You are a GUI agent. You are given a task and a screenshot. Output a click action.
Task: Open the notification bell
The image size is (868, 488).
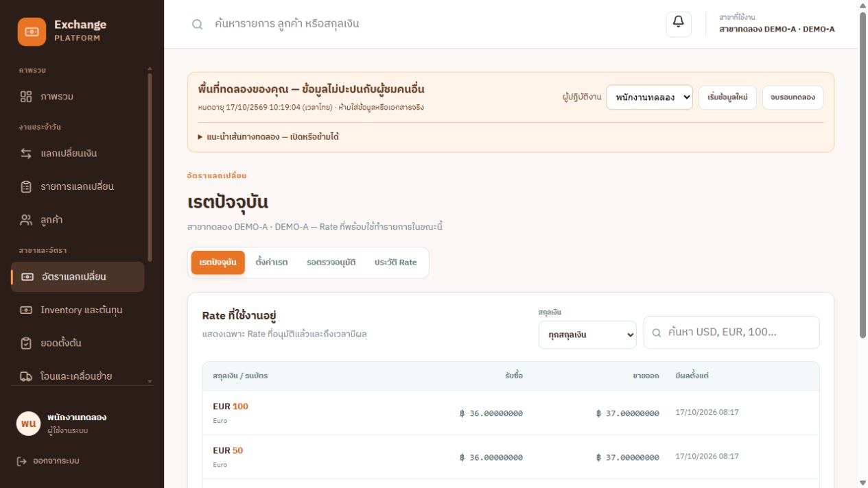[679, 24]
